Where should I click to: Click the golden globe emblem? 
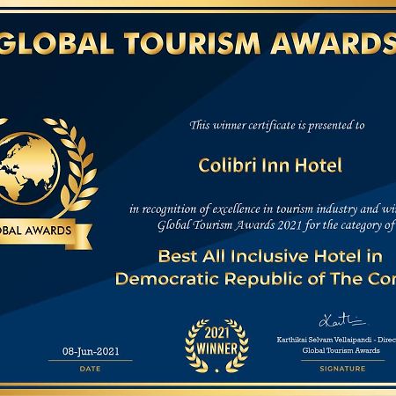[29, 168]
